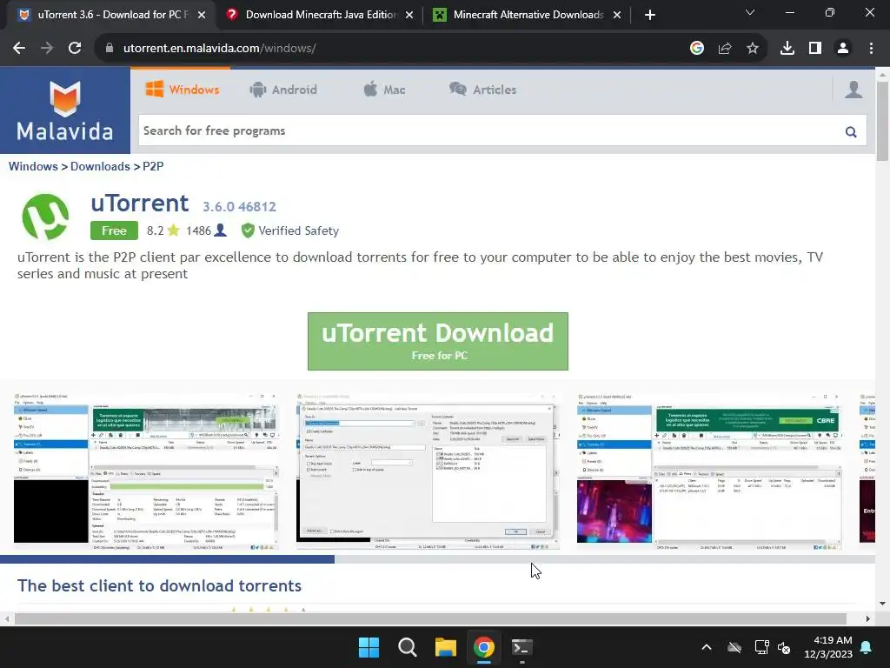Reload the current page
Image resolution: width=890 pixels, height=668 pixels.
(75, 49)
